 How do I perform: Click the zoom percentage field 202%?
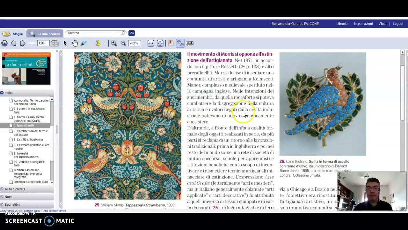click(134, 43)
